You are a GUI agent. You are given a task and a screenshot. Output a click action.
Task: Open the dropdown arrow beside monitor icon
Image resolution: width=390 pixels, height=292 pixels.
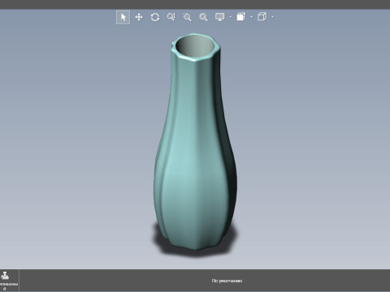click(x=231, y=17)
